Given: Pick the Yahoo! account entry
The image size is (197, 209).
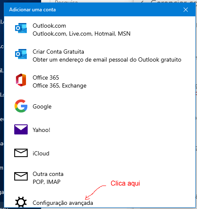Looking at the screenshot, I should [x=100, y=130].
